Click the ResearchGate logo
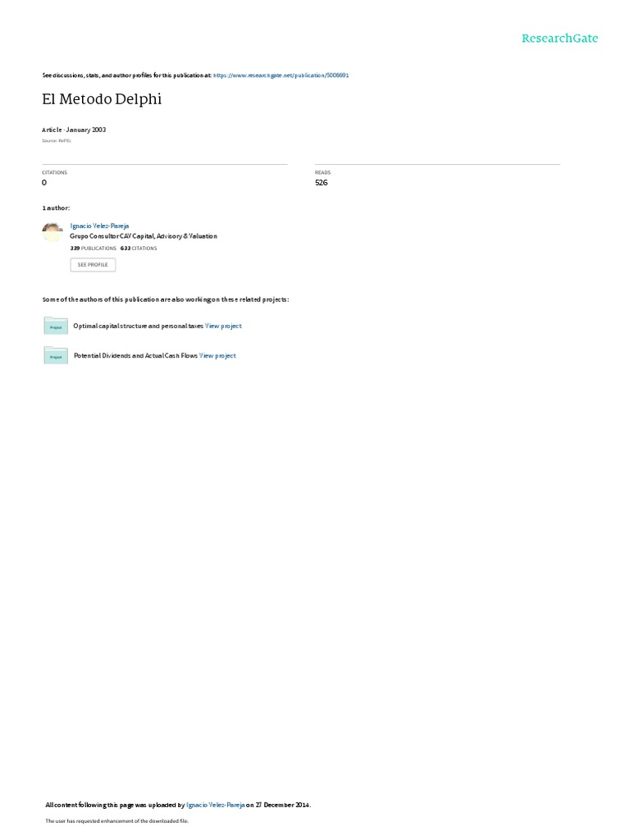The width and height of the screenshot is (630, 840). (x=559, y=38)
